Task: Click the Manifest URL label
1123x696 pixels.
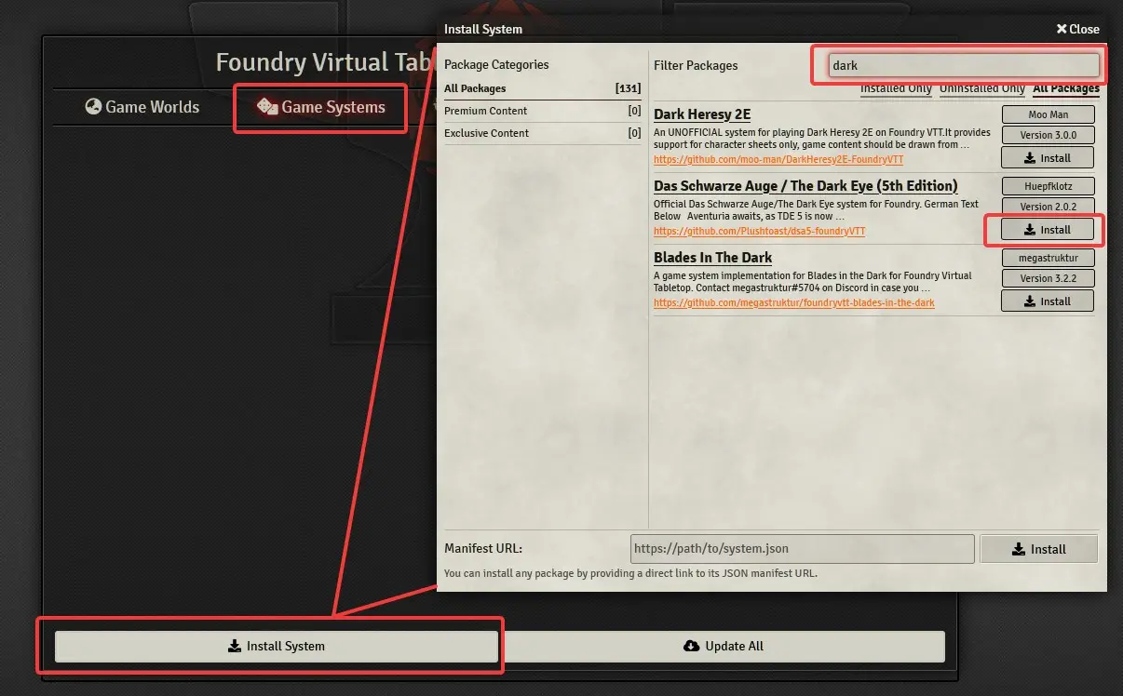Action: [x=483, y=549]
